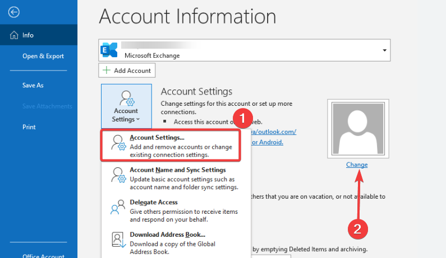Click the Account Settings... entry's person-gear icon
Screen dimensions: 446x258
[118, 143]
